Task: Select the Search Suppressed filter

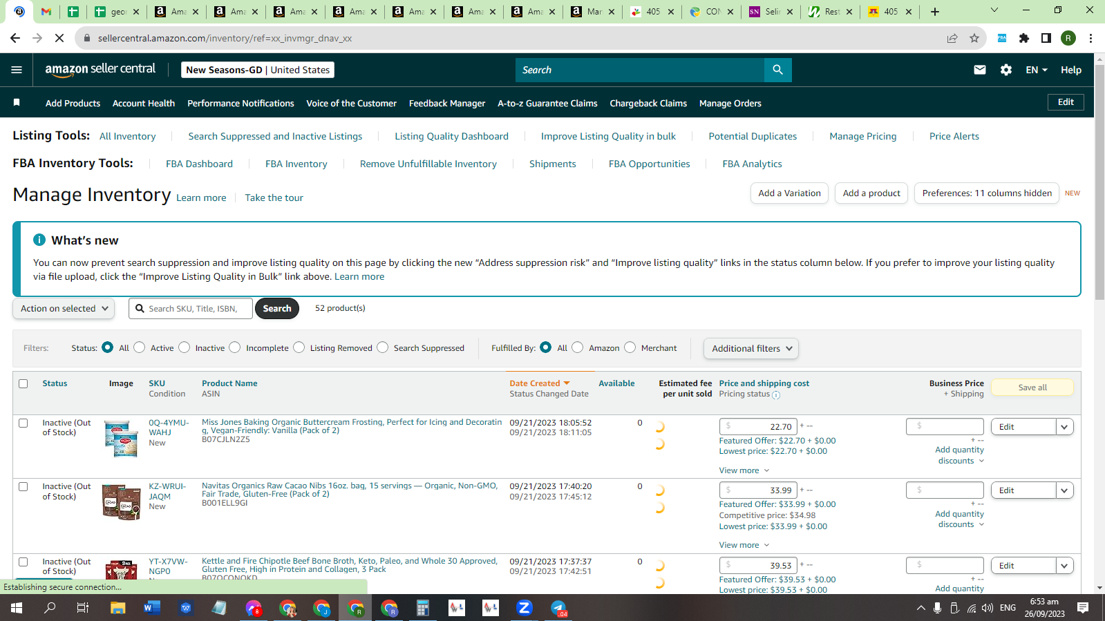Action: click(x=383, y=347)
